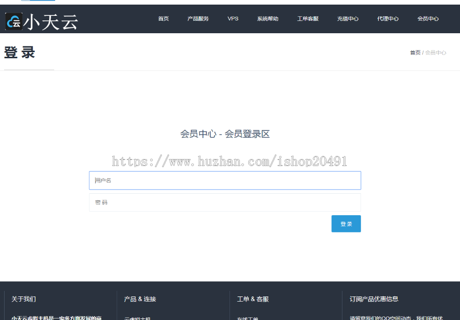460x320 pixels.
Task: Click the 产品 & 连接 footer heading
Action: (x=140, y=299)
